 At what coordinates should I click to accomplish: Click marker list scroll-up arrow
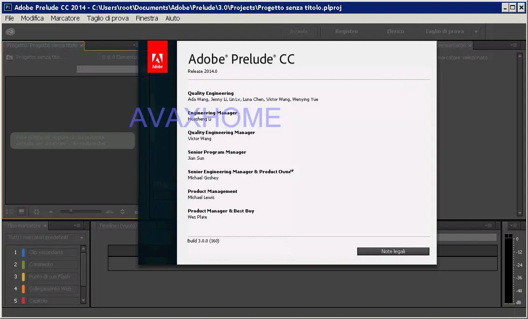click(84, 248)
